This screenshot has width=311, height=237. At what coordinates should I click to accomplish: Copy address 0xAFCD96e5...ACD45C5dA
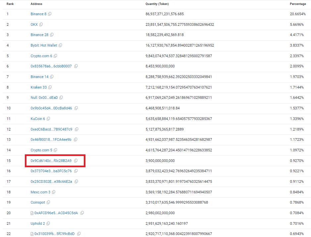tap(82, 213)
